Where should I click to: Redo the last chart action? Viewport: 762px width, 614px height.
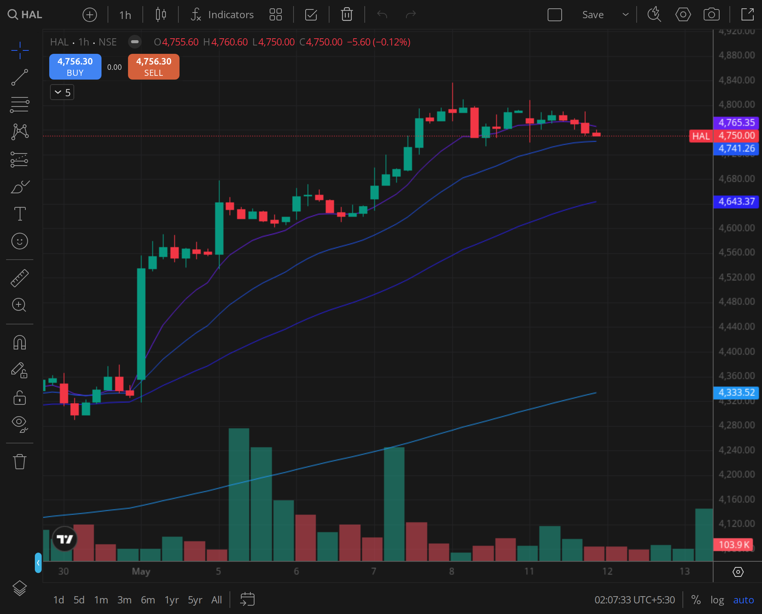pos(411,15)
